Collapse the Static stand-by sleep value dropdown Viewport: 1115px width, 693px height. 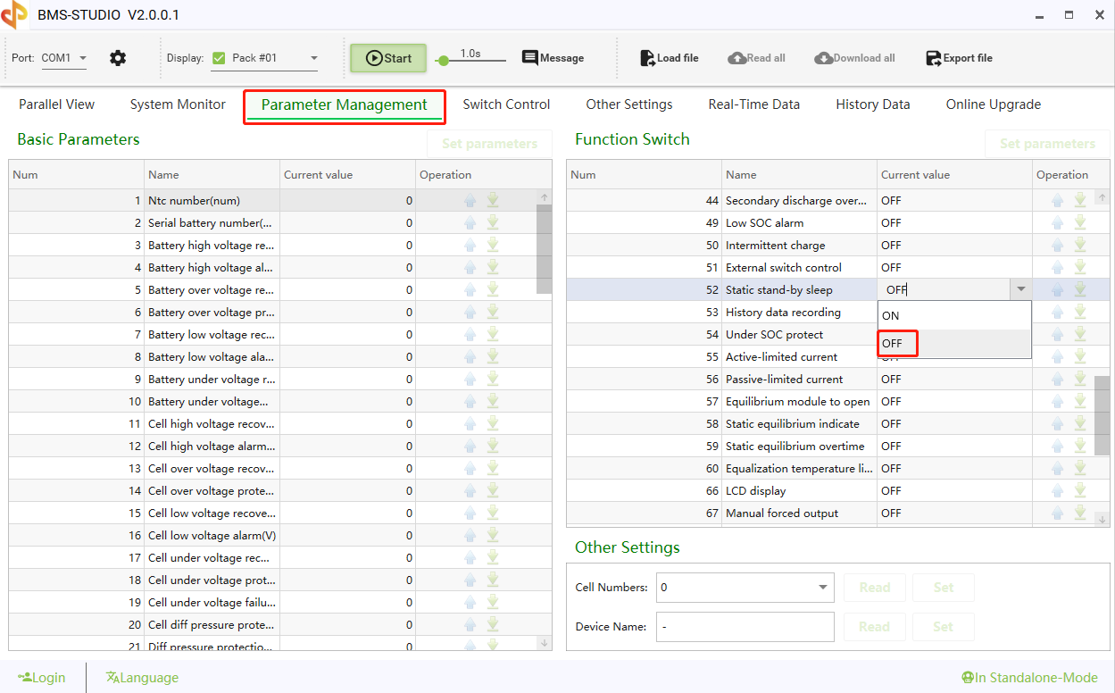click(1020, 288)
